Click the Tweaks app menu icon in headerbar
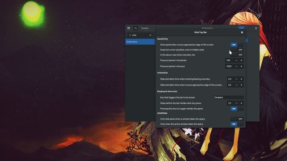Viewport: 287px width, 161px height. (x=129, y=28)
